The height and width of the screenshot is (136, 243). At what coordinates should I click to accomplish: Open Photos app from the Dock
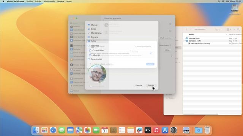click(88, 130)
